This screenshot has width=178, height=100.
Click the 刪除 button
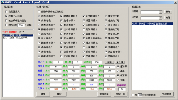tap(168, 18)
